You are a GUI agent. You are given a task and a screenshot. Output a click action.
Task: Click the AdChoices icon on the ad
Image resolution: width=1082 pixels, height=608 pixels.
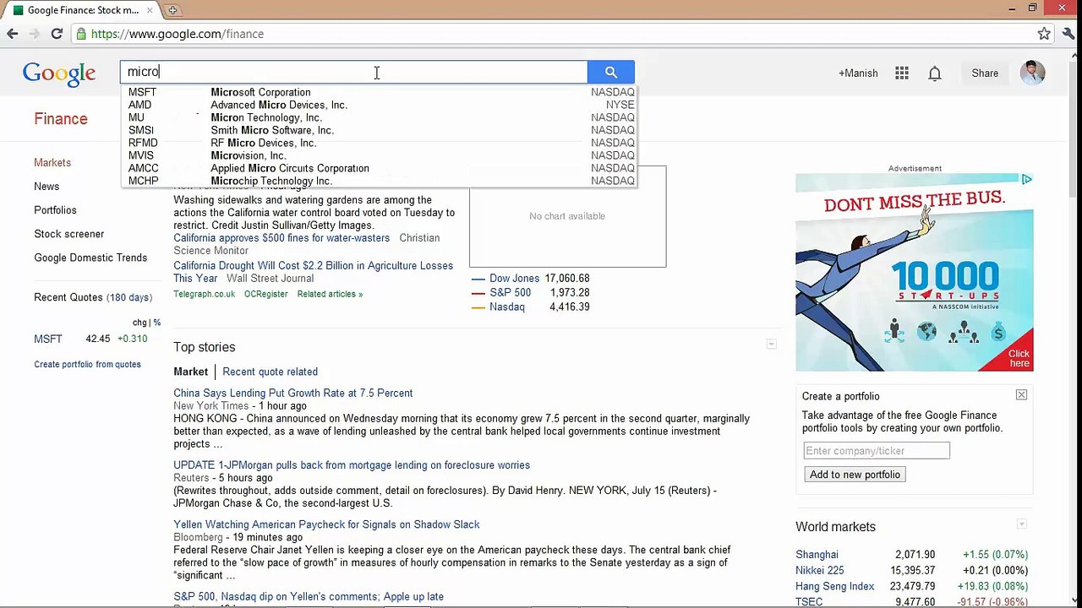tap(1026, 179)
